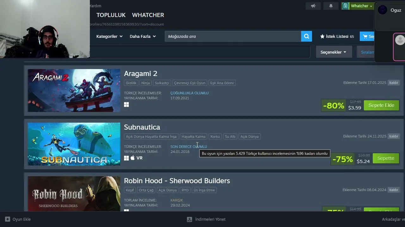Viewport: 405px width, 227px height.
Task: Click Keşif tag on Robin Hood
Action: (130, 190)
